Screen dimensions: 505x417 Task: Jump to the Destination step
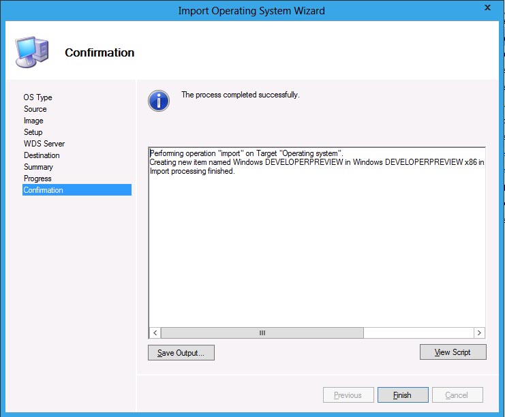coord(42,155)
